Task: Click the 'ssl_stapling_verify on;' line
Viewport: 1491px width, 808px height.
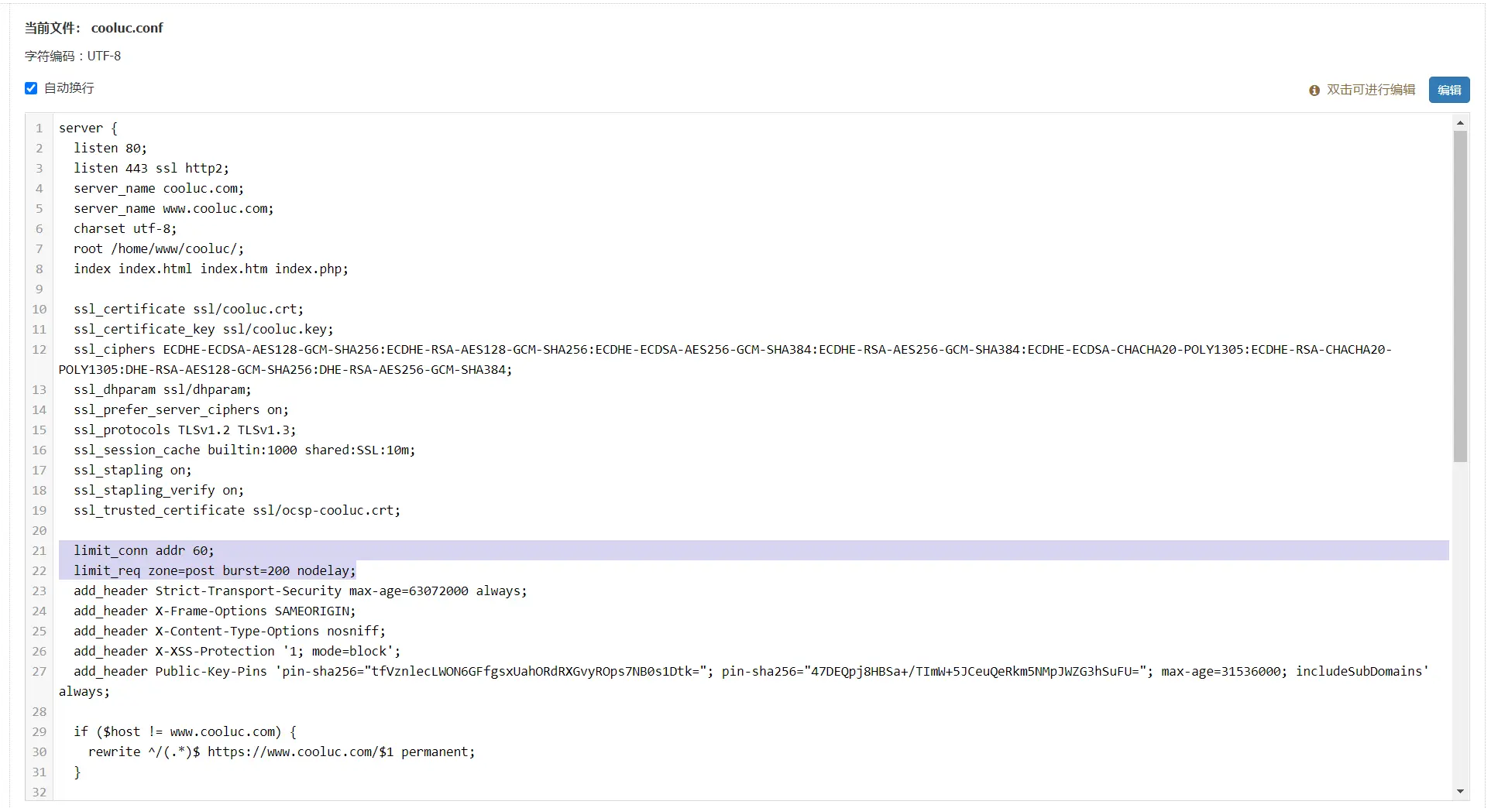Action: click(x=159, y=490)
